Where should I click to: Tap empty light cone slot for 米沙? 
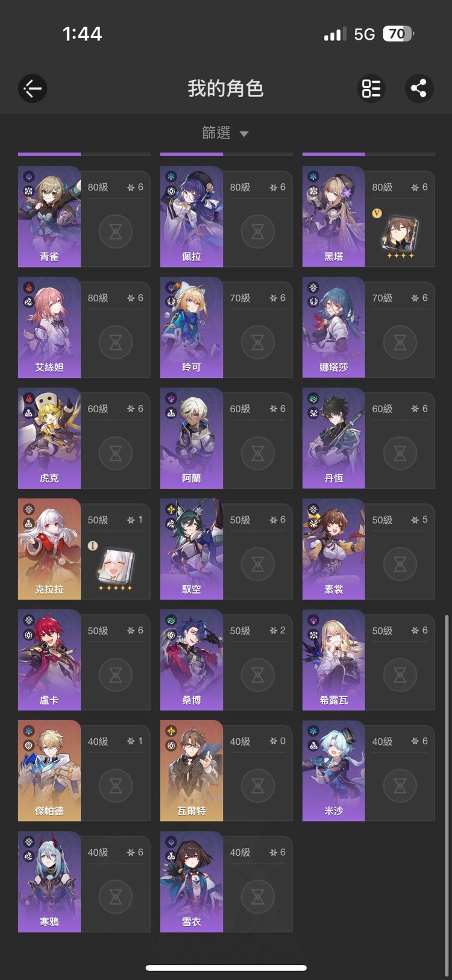tap(400, 786)
